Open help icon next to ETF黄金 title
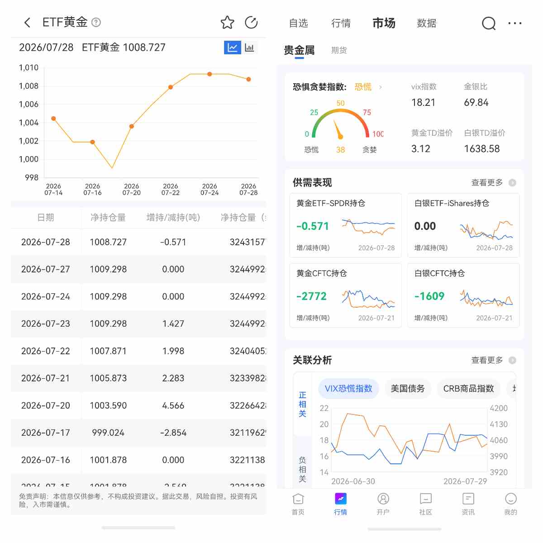 click(96, 22)
